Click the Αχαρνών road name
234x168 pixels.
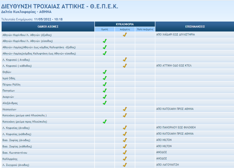[x=8, y=97]
